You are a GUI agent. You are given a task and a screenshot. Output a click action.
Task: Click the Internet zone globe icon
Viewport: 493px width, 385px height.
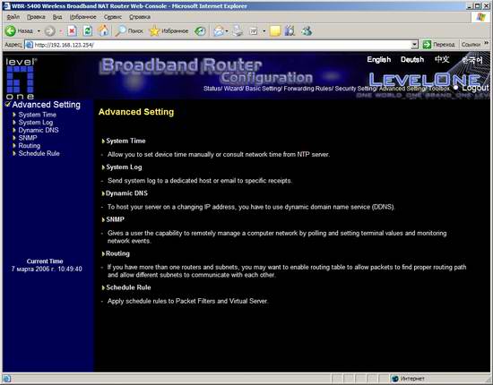tap(395, 379)
